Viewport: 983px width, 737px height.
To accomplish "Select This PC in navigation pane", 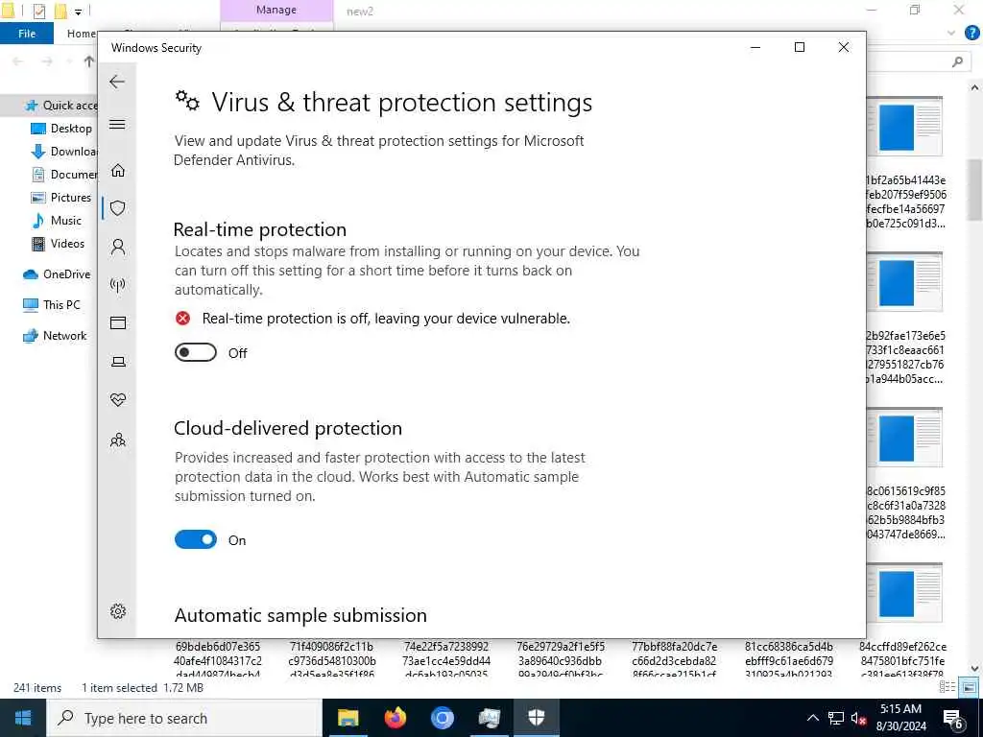I will 52,305.
